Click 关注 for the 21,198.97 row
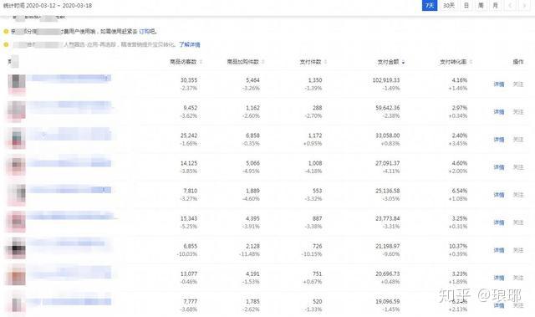This screenshot has width=535, height=317. click(518, 250)
